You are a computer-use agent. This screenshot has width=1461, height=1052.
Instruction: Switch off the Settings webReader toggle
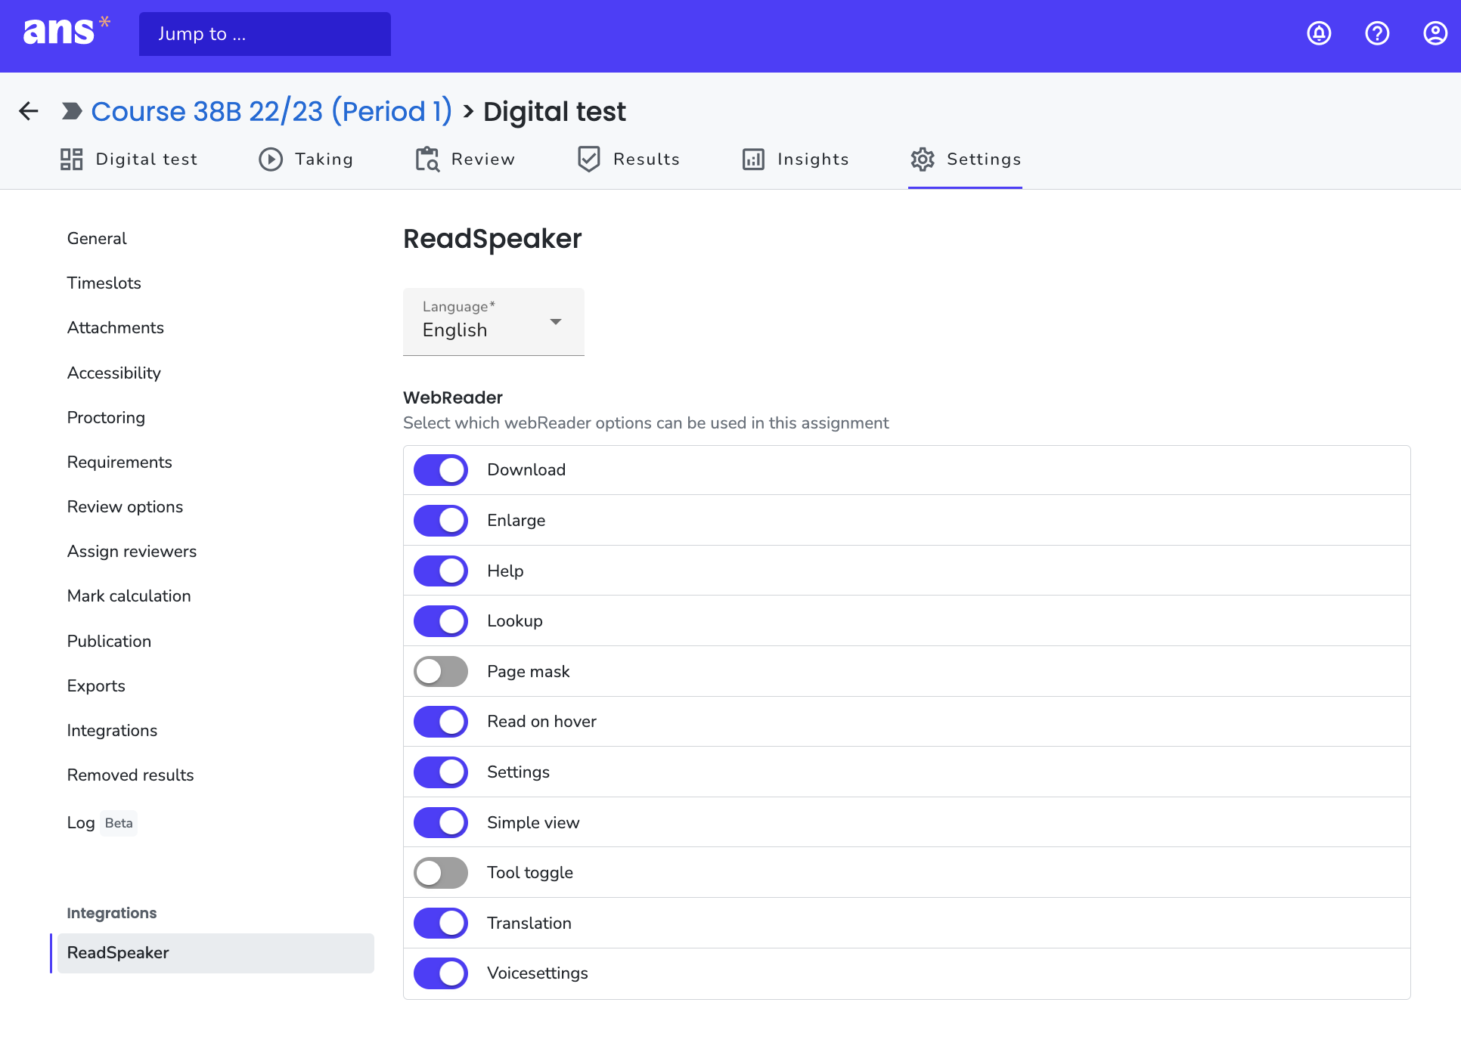click(441, 772)
